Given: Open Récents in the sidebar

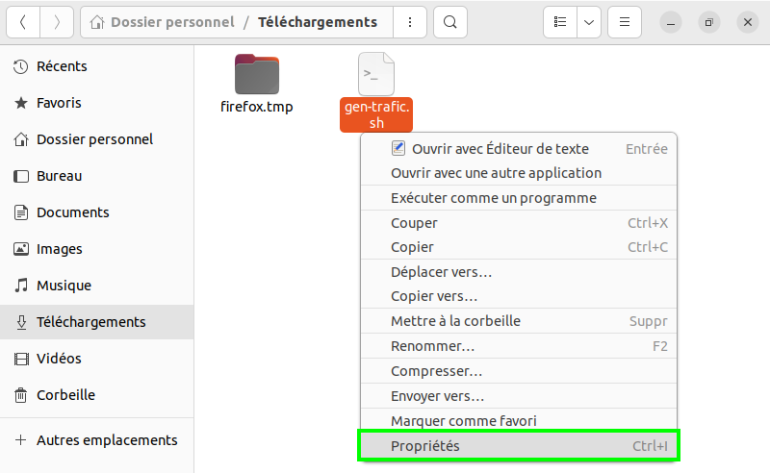Looking at the screenshot, I should (x=62, y=66).
